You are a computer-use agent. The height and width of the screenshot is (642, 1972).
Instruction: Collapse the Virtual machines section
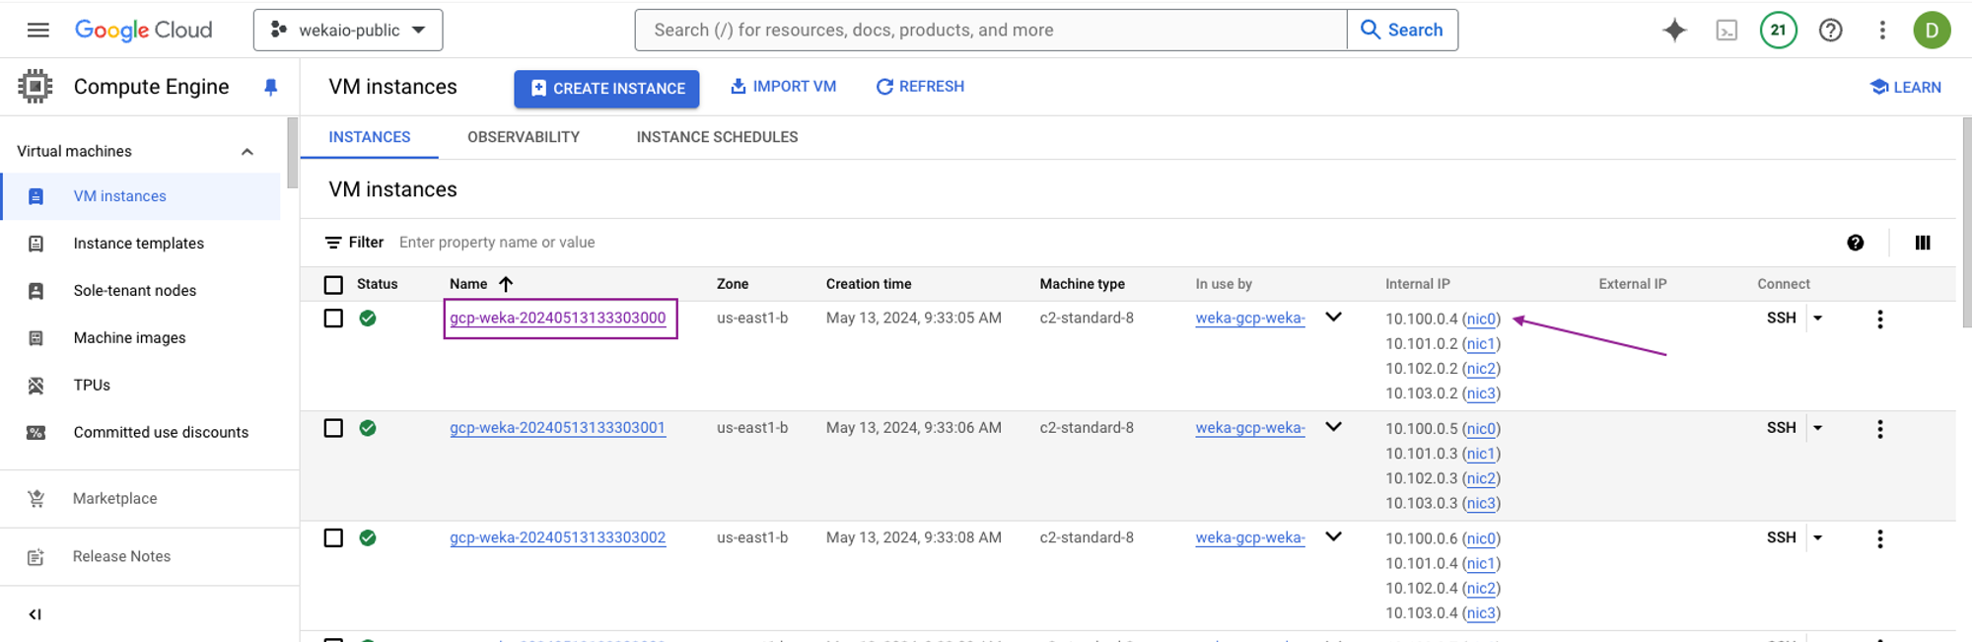pos(247,152)
